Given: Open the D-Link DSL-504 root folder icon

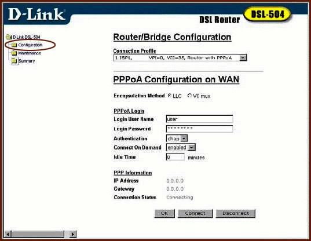Looking at the screenshot, I should pyautogui.click(x=9, y=37).
